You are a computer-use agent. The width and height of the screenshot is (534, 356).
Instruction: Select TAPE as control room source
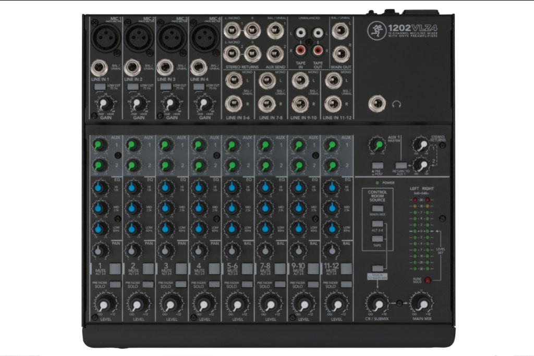[378, 238]
